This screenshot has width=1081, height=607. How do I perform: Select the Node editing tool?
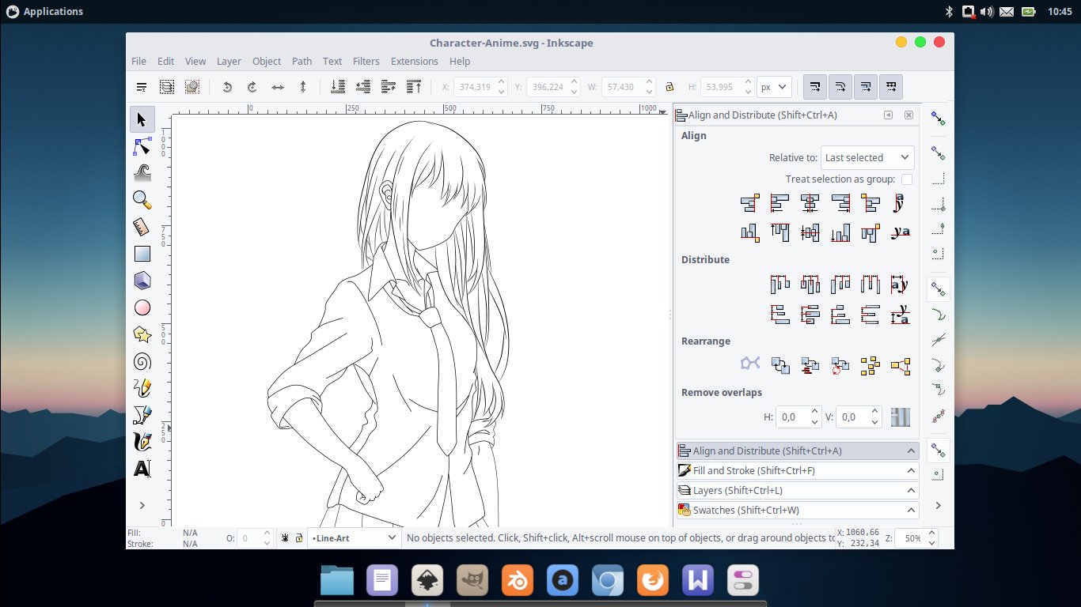[x=142, y=147]
